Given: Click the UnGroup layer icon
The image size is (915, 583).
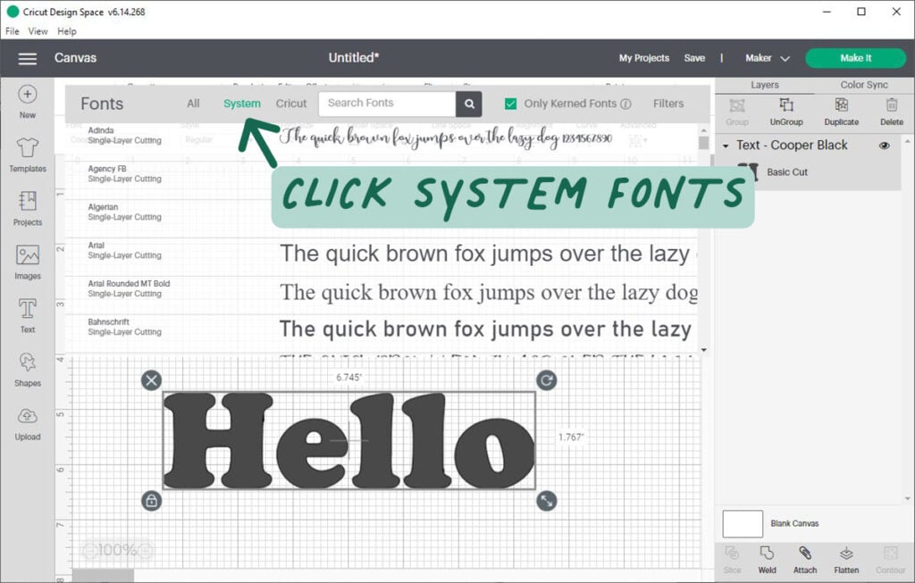Looking at the screenshot, I should (x=786, y=112).
